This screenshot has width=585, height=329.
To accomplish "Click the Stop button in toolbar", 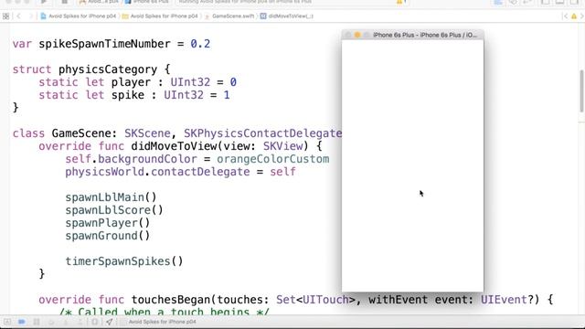I will tap(64, 2).
